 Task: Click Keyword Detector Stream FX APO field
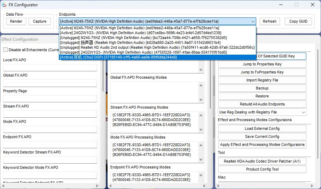pos(50,160)
